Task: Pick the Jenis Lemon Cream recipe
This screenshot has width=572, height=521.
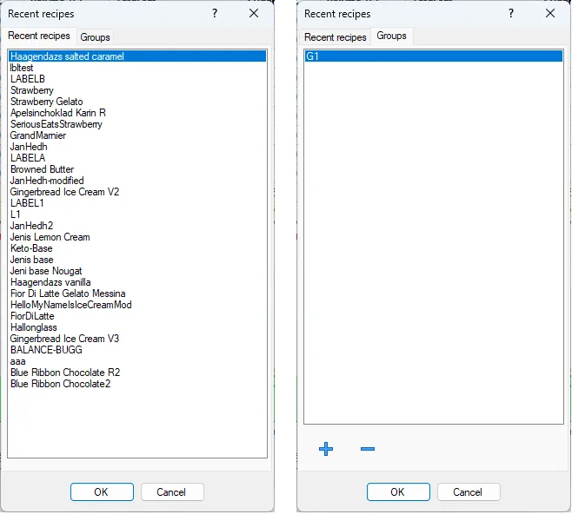Action: 137,237
